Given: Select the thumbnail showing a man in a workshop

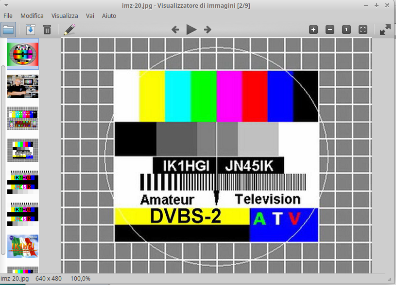Looking at the screenshot, I should (x=23, y=86).
